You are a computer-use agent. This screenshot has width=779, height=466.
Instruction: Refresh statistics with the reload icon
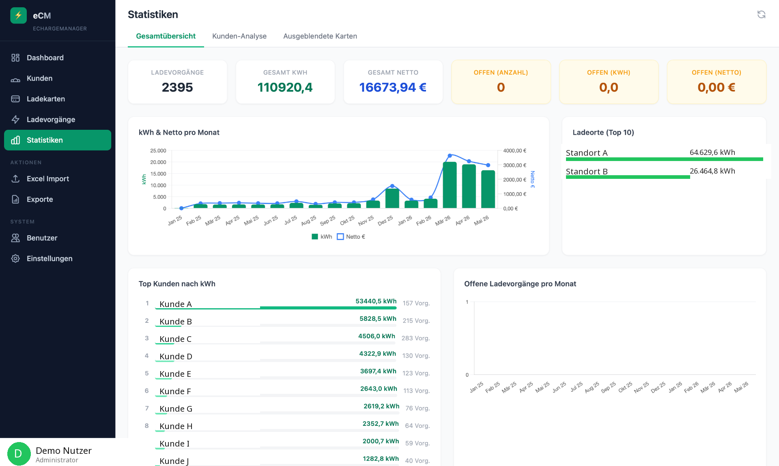point(761,15)
